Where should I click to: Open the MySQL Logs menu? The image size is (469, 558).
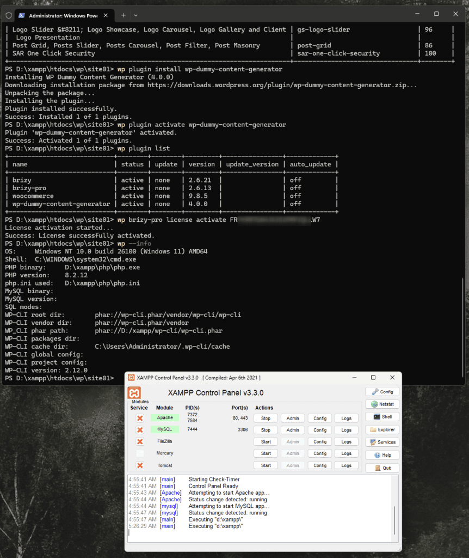(347, 430)
